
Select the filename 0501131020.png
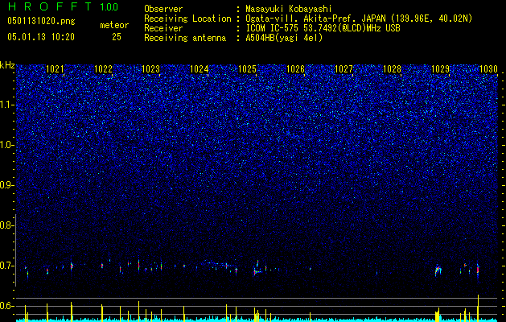pyautogui.click(x=41, y=21)
